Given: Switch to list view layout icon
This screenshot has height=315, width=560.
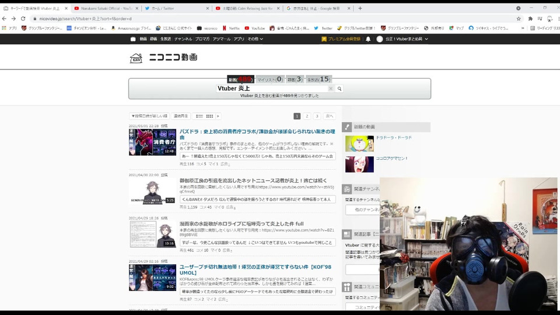Looking at the screenshot, I should 199,116.
